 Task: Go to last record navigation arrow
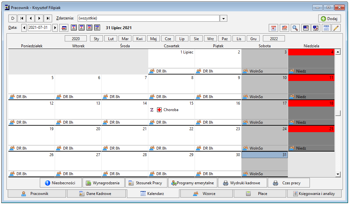click(x=48, y=18)
